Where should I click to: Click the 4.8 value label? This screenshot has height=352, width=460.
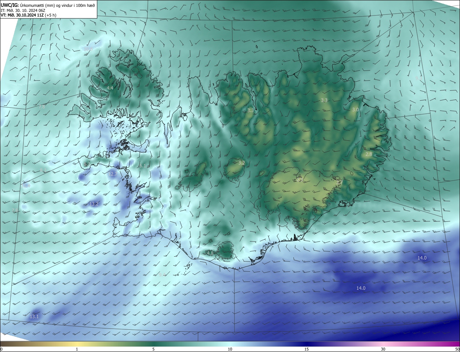pos(210,253)
